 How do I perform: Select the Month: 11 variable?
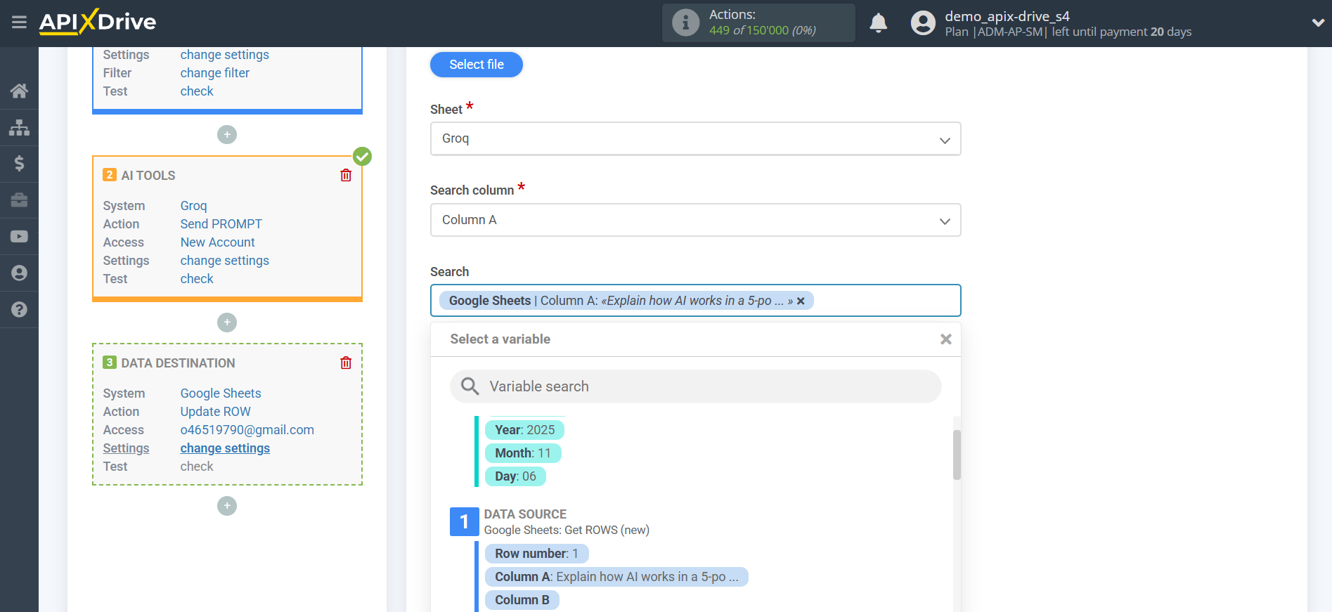tap(523, 453)
